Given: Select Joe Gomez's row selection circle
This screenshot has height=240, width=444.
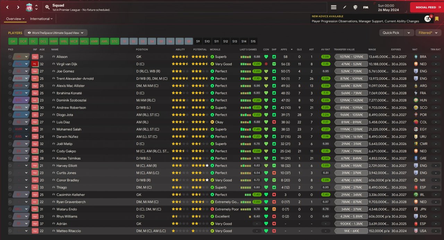Looking at the screenshot, I should pos(10,71).
